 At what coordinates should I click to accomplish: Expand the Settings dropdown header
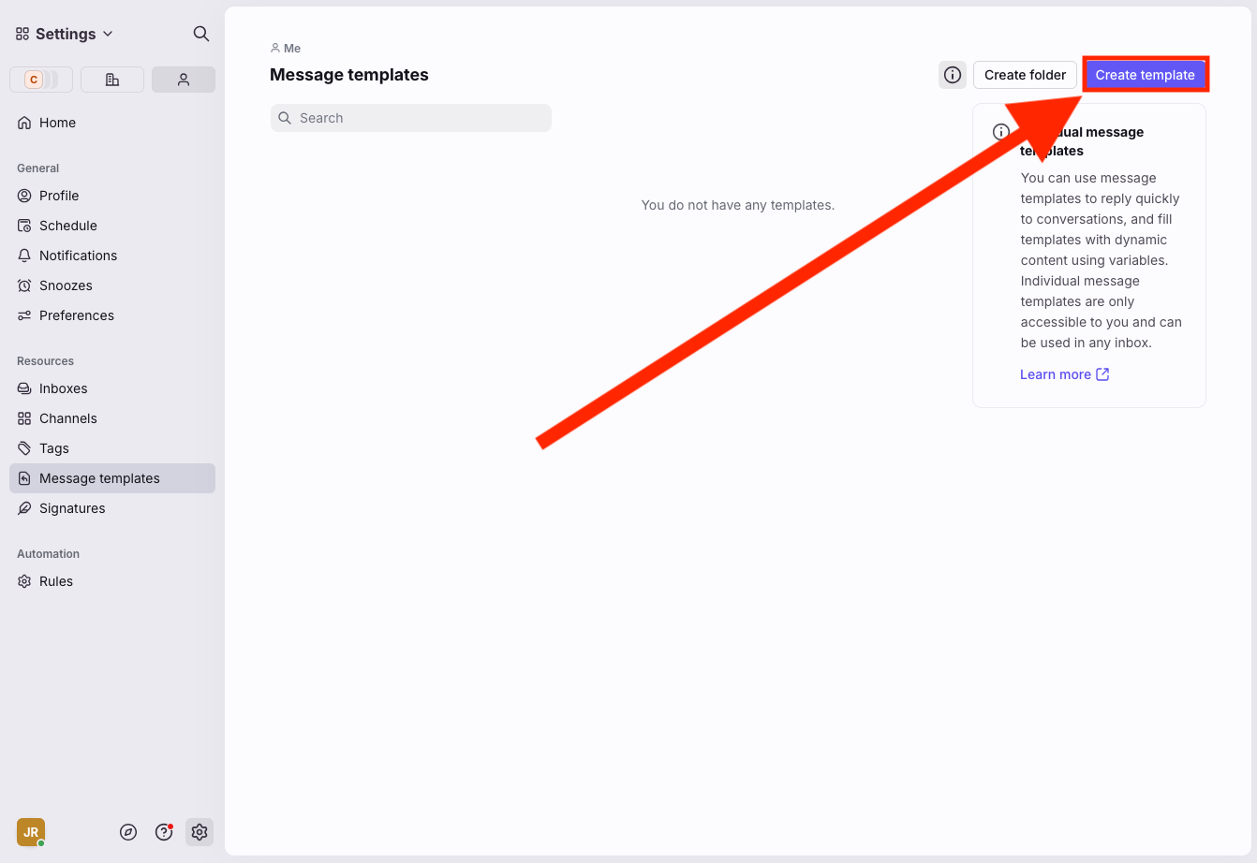click(65, 34)
